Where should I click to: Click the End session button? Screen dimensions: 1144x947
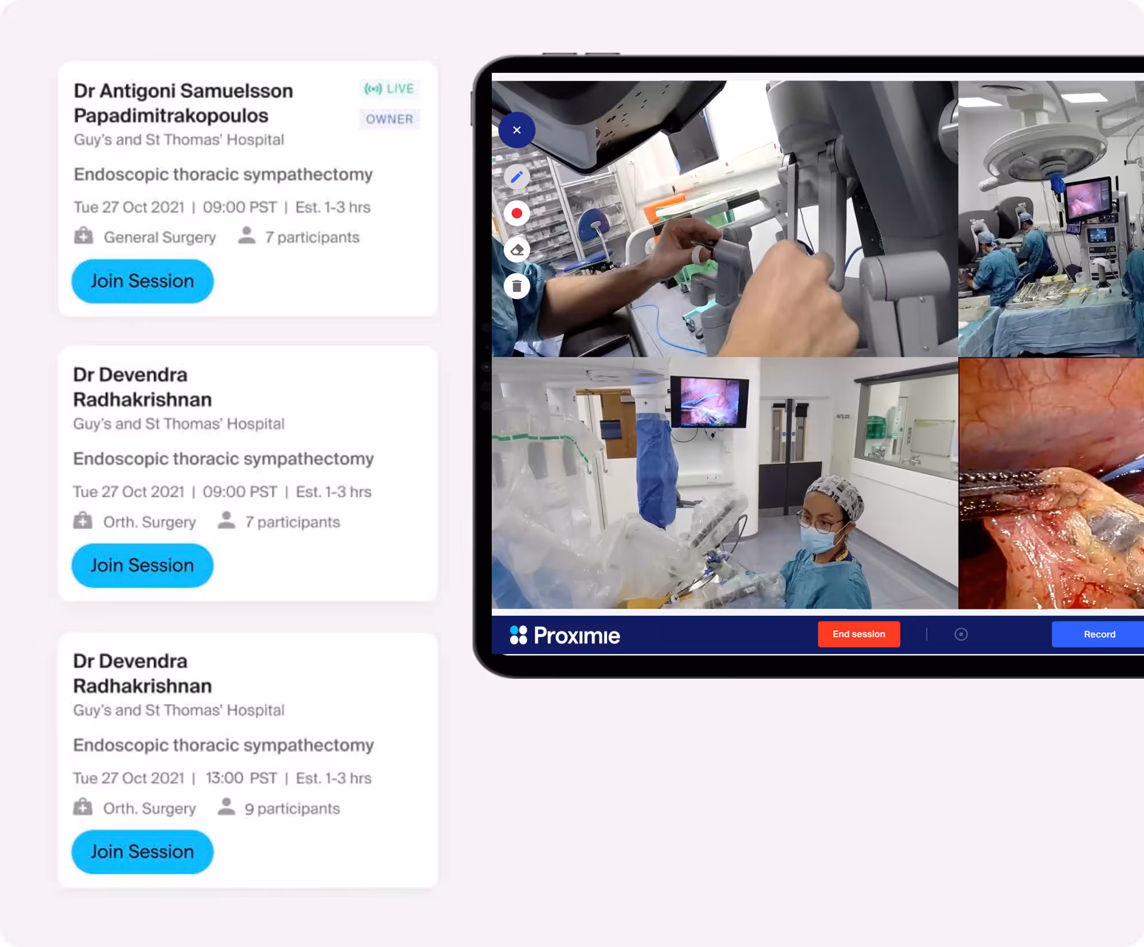coord(859,634)
